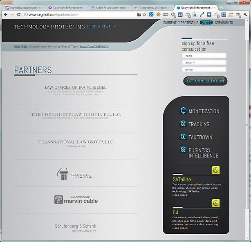251x242 pixels.
Task: Open the TAKEDOWN menu link
Action: tap(200, 137)
